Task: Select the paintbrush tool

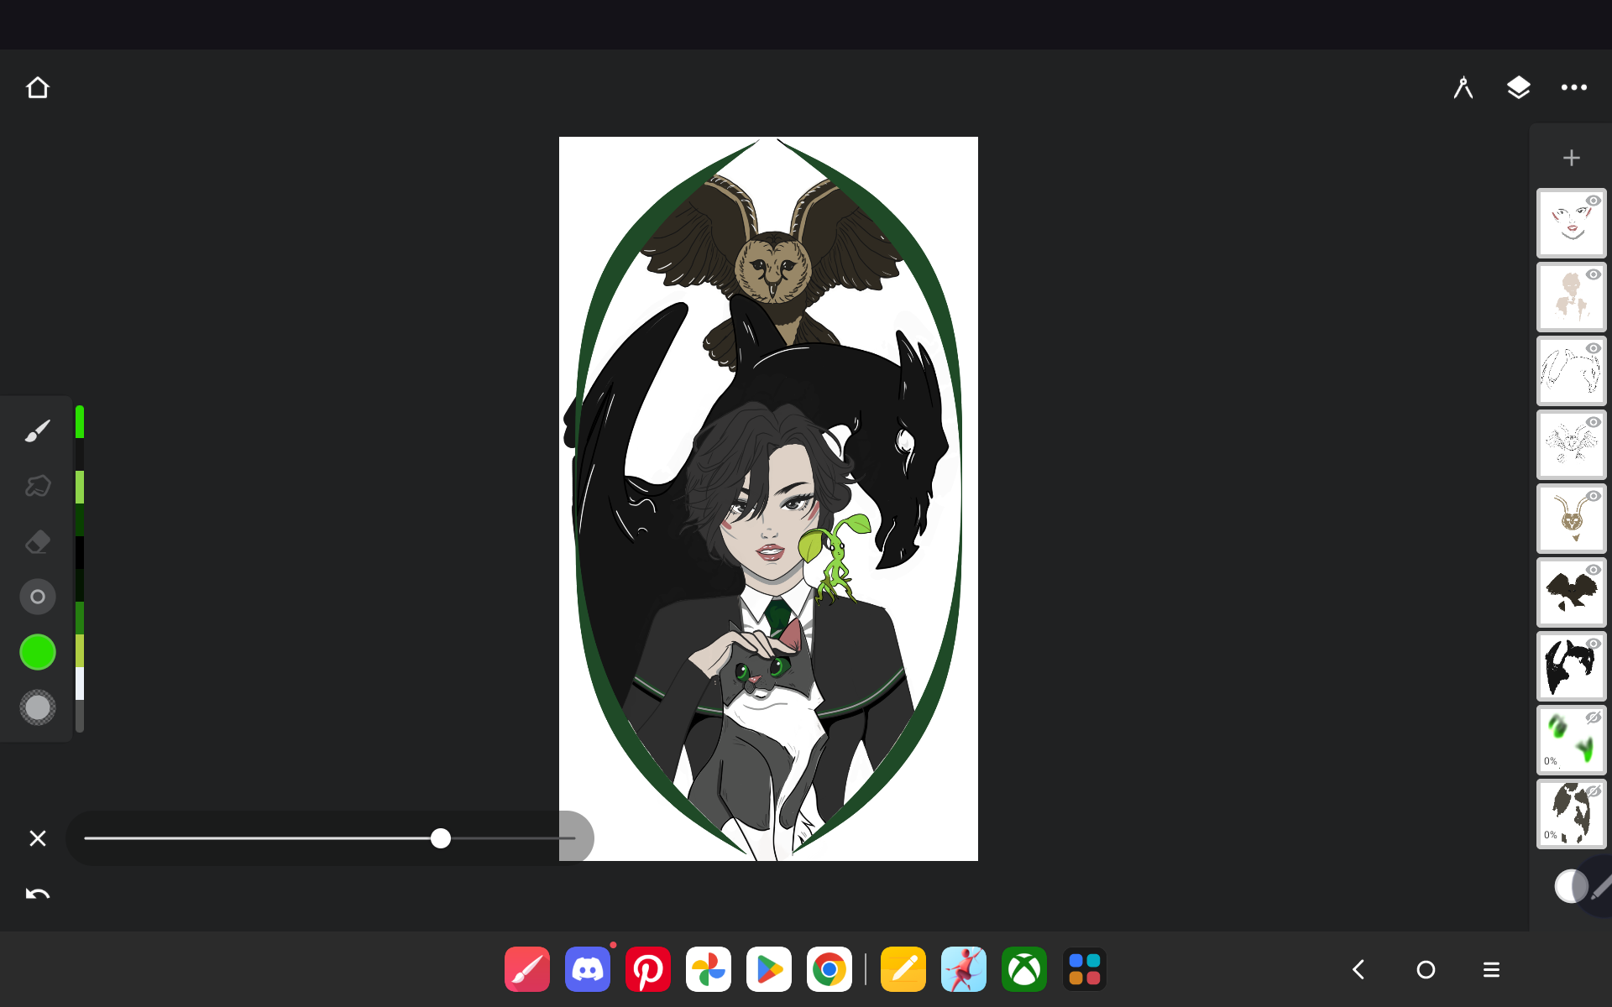Action: [38, 430]
